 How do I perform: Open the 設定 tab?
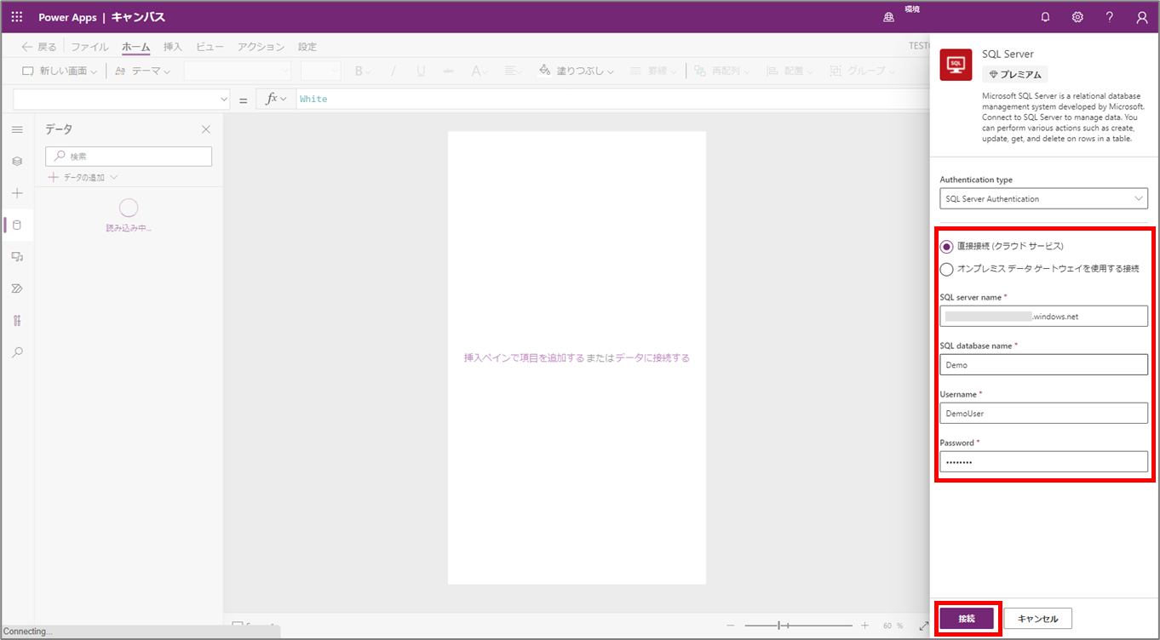[x=307, y=47]
